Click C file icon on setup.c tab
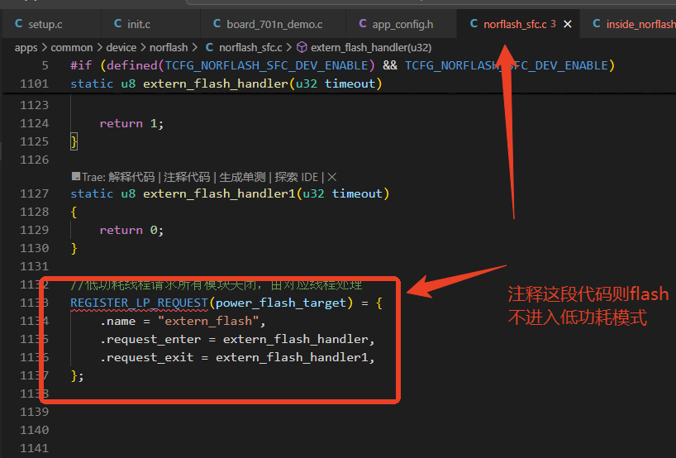This screenshot has width=676, height=458. point(18,24)
